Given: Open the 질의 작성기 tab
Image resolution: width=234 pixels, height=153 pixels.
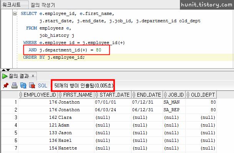Looking at the screenshot, I should coord(43,5).
